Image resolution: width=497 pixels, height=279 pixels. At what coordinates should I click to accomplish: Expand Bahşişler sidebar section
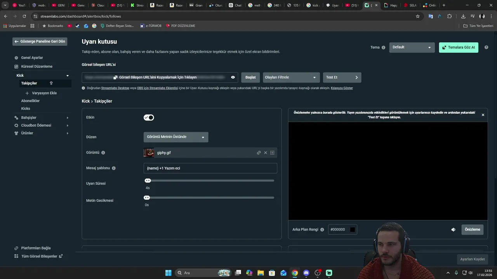pos(68,118)
